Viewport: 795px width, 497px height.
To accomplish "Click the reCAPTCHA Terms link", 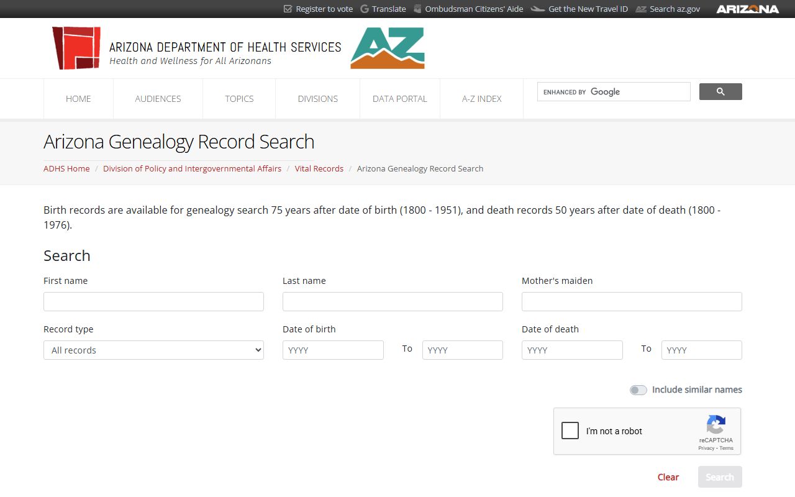I will pyautogui.click(x=727, y=448).
